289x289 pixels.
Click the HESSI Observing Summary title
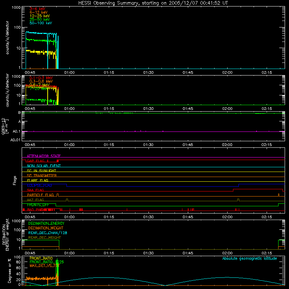(153, 3)
